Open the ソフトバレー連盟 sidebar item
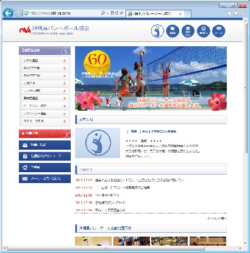 tap(45, 114)
